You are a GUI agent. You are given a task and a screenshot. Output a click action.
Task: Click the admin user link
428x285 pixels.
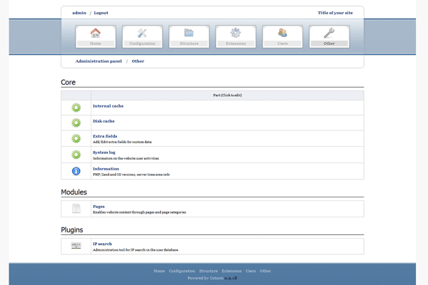click(x=79, y=13)
